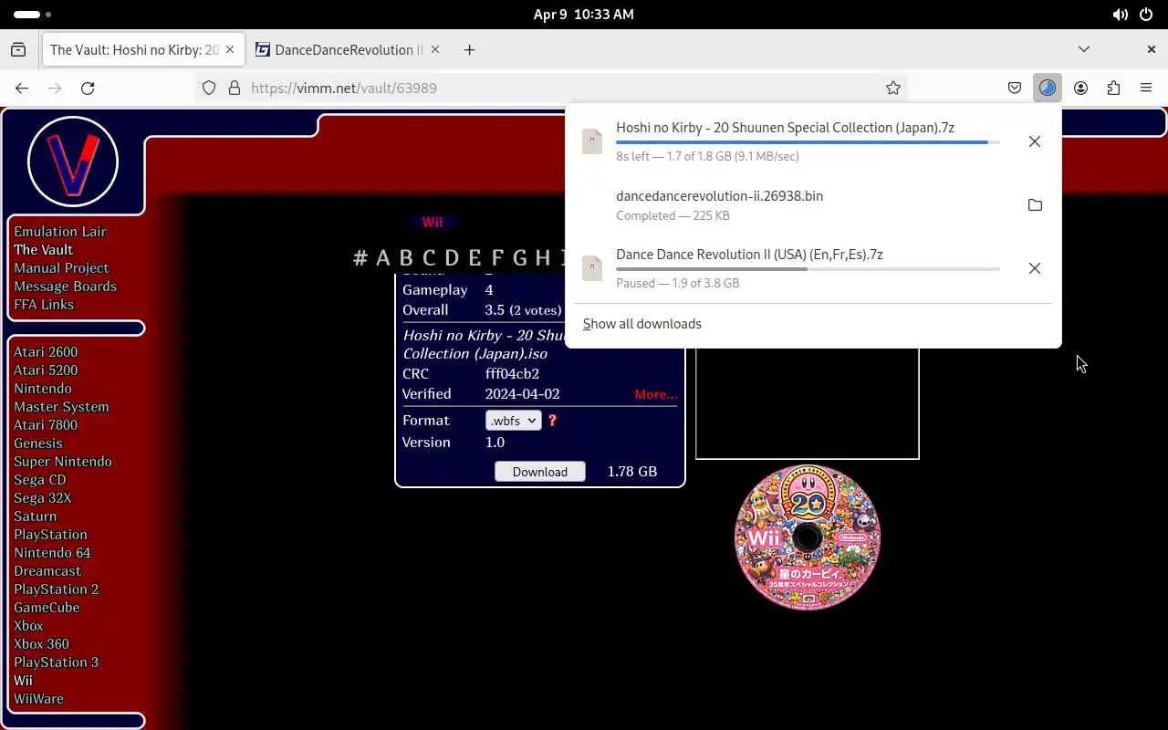
Task: Click the Dance Dance Revolution II archive icon
Action: point(592,268)
